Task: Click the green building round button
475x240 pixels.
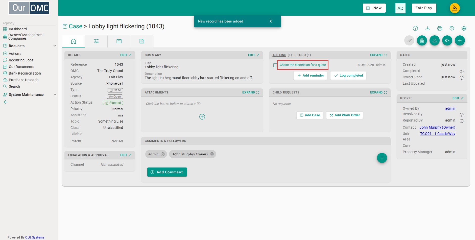Action: [x=422, y=40]
